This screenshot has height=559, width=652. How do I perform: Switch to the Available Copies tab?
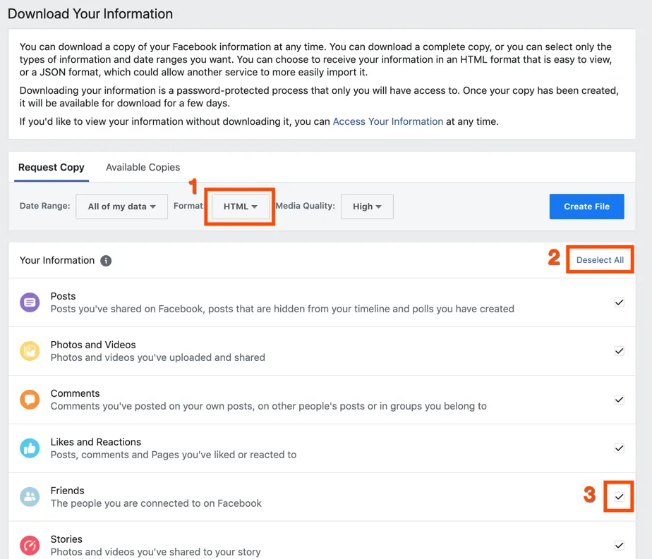[x=143, y=167]
